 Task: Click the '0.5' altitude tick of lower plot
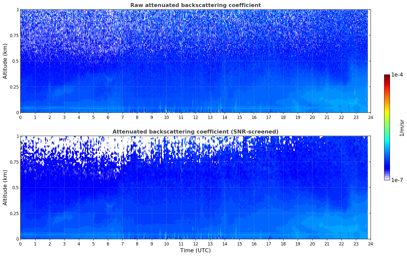pos(16,187)
